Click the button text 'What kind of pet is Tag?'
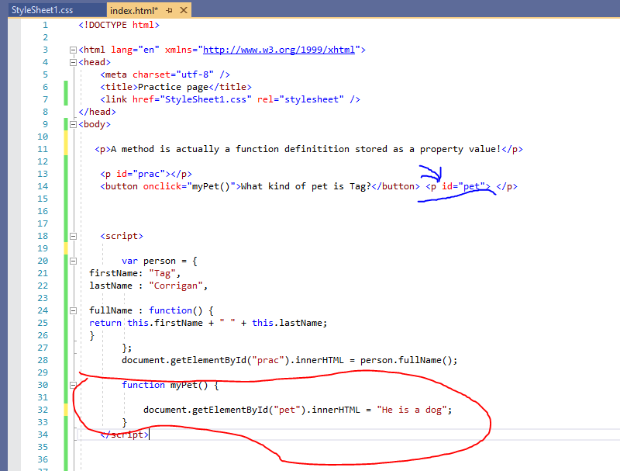 coord(306,186)
